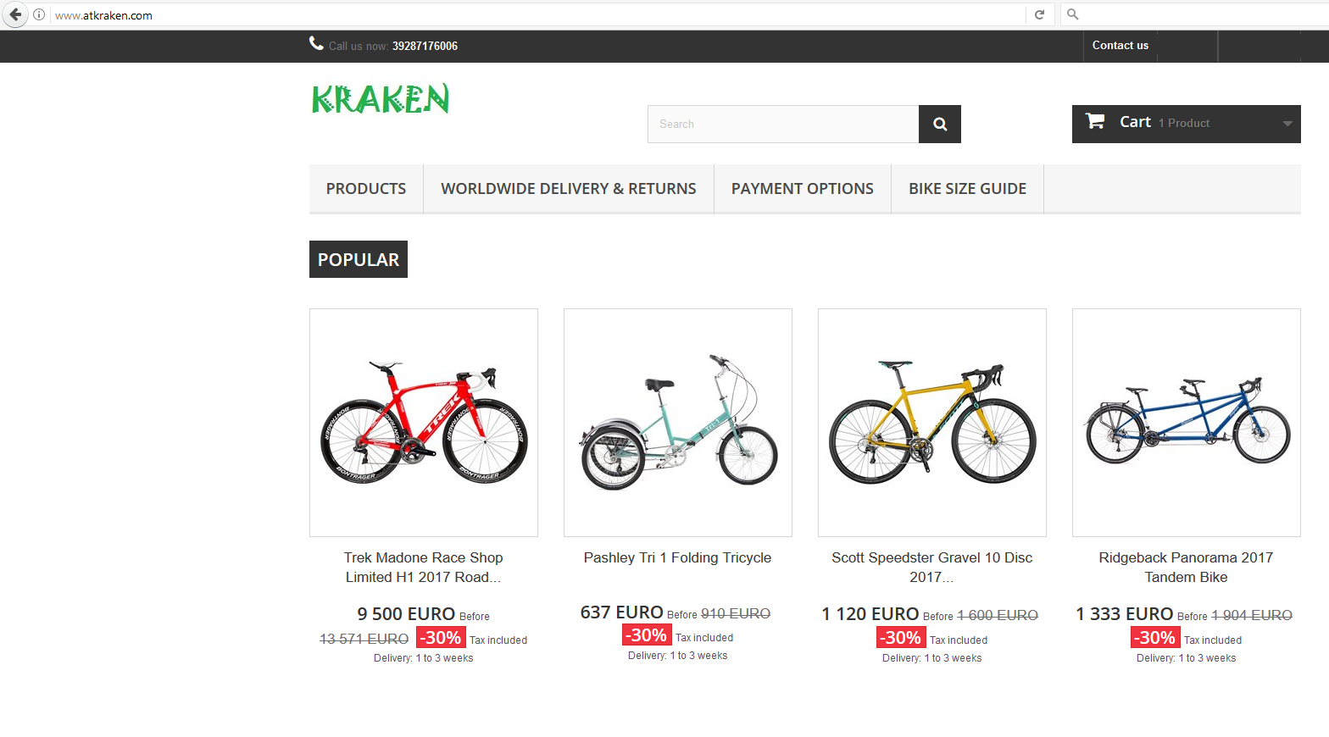Screen dimensions: 1329x737
Task: Open Worldwide Delivery & Returns menu item
Action: [x=569, y=189]
